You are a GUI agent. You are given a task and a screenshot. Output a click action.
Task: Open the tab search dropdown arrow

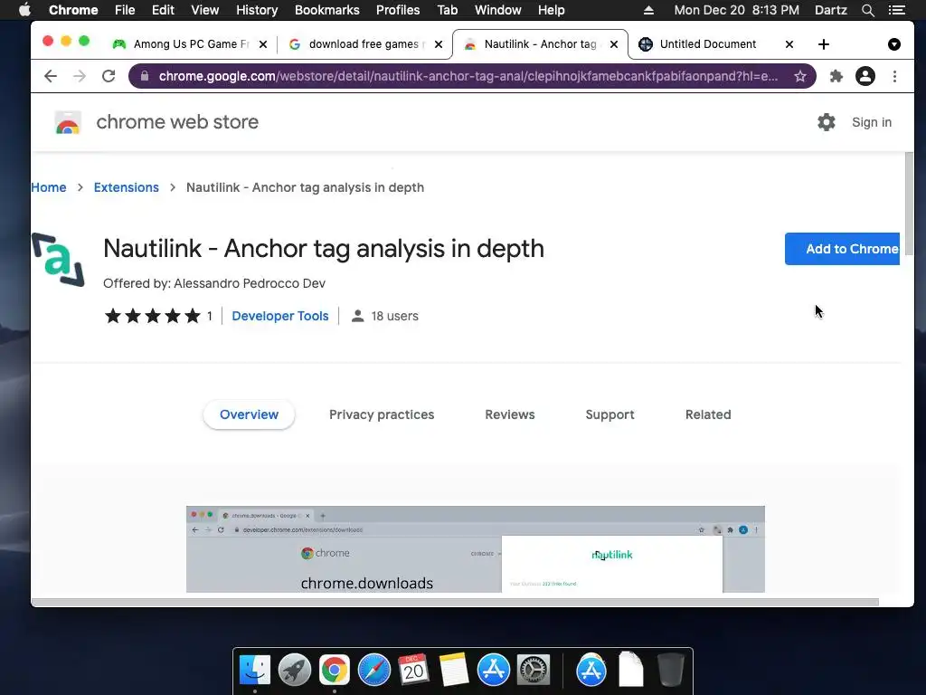pos(894,44)
